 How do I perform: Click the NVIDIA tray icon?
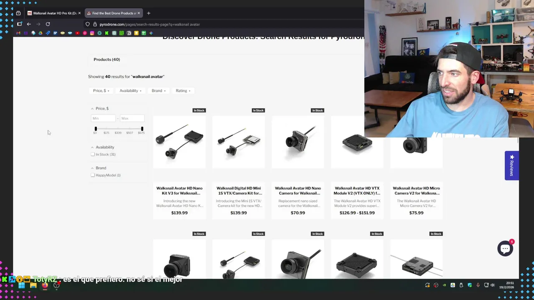tap(444, 285)
